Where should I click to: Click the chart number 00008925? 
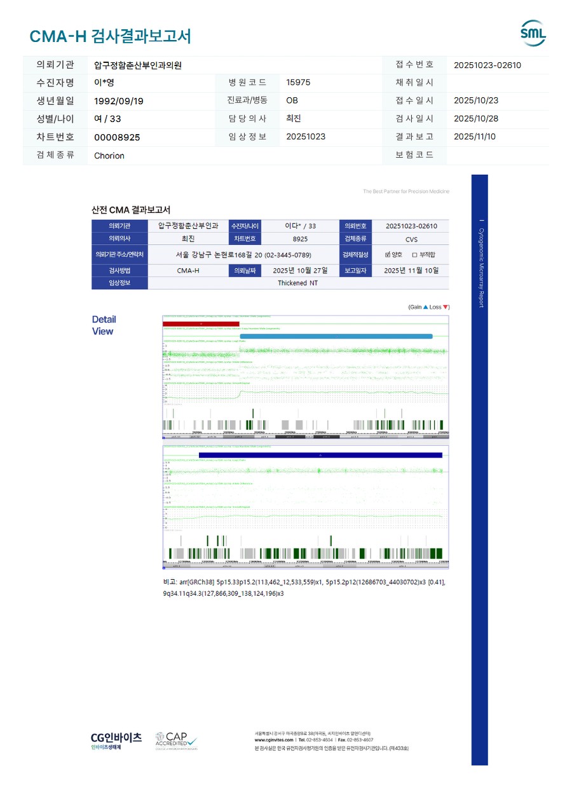[117, 137]
